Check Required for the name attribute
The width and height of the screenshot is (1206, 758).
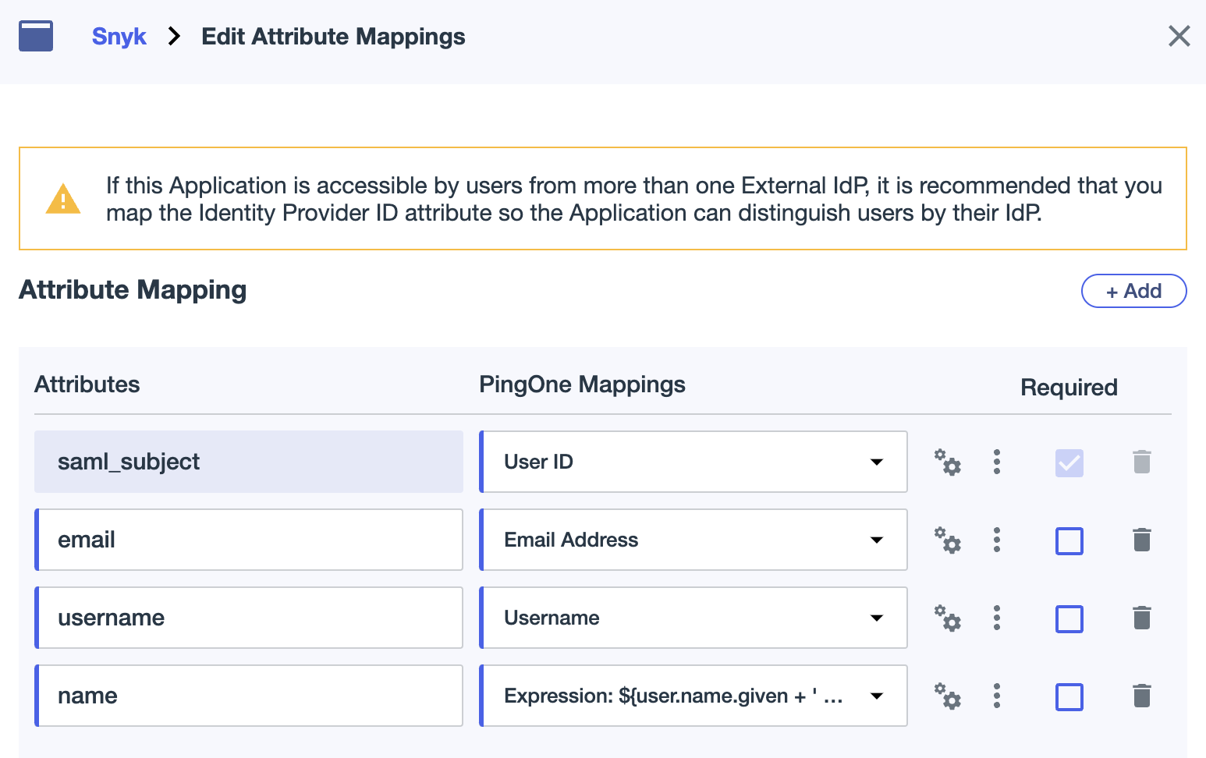tap(1069, 696)
